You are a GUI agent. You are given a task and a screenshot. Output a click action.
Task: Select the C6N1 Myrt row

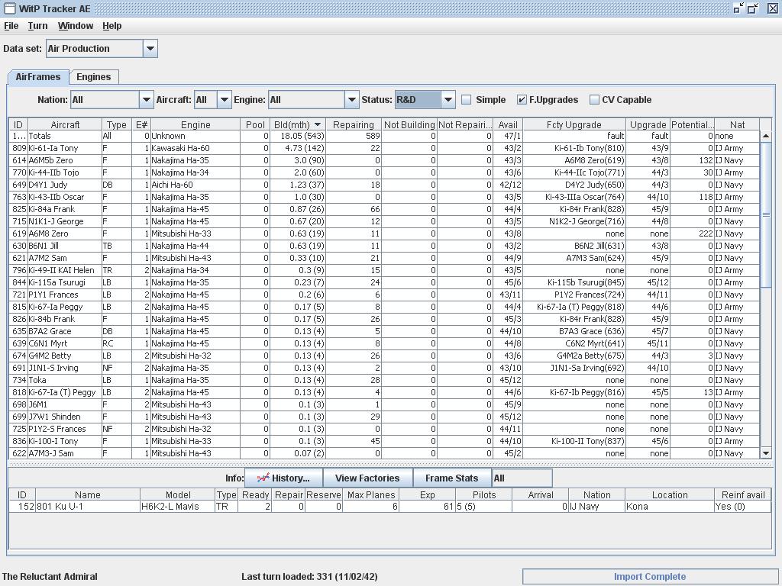pyautogui.click(x=384, y=343)
